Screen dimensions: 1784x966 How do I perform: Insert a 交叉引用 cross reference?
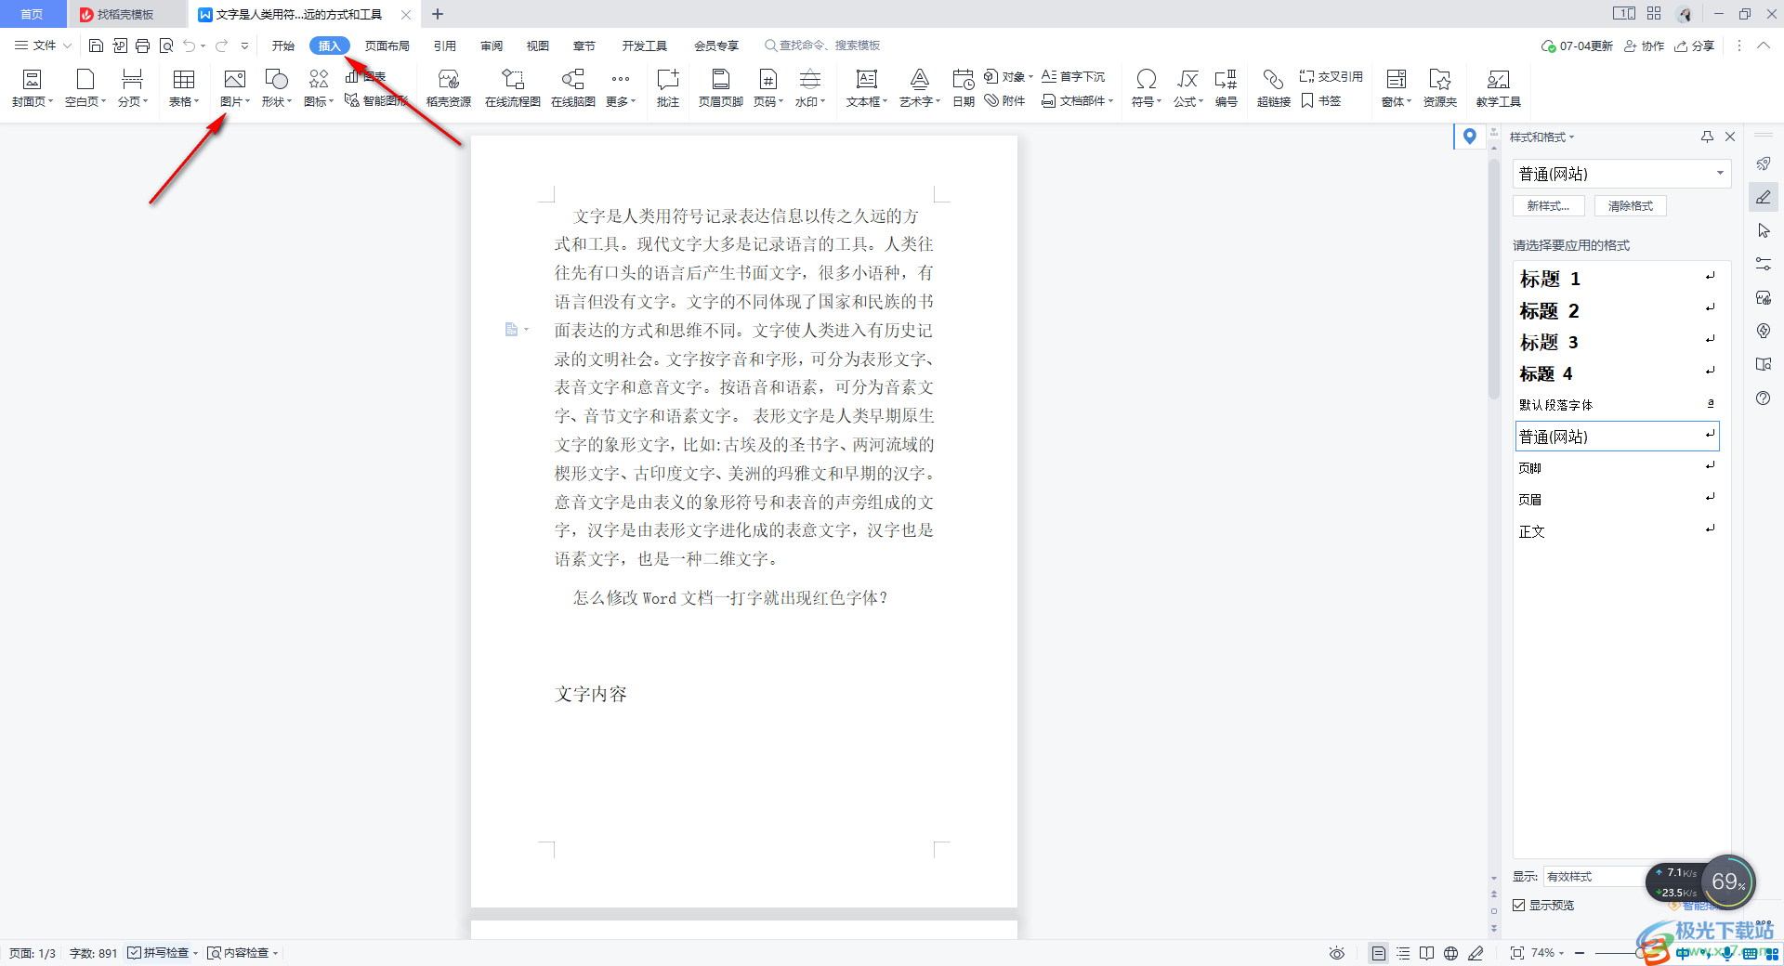tap(1331, 76)
